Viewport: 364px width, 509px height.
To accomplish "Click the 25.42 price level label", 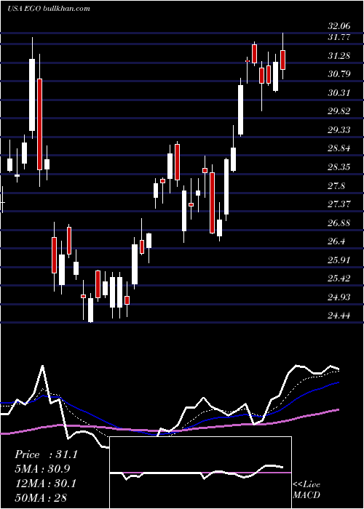I will [339, 278].
